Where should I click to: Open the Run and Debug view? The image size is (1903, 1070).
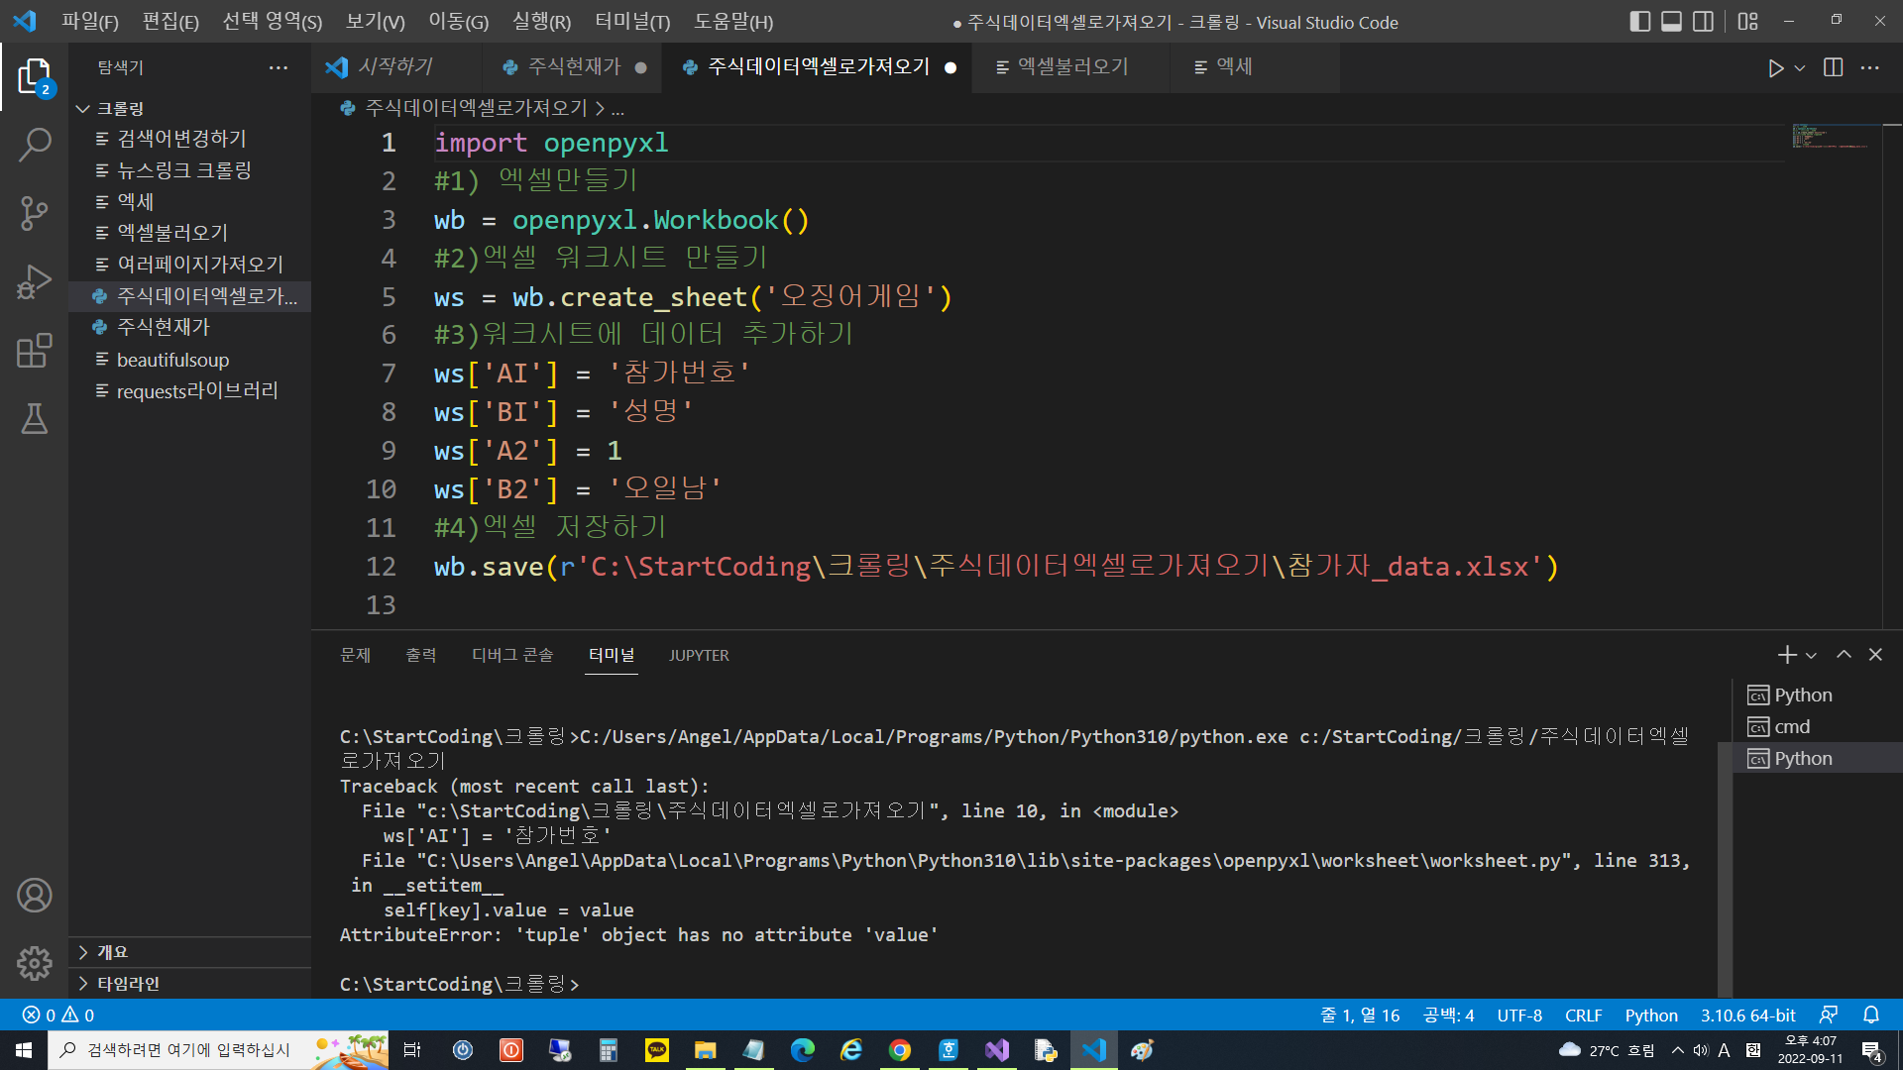[x=34, y=281]
